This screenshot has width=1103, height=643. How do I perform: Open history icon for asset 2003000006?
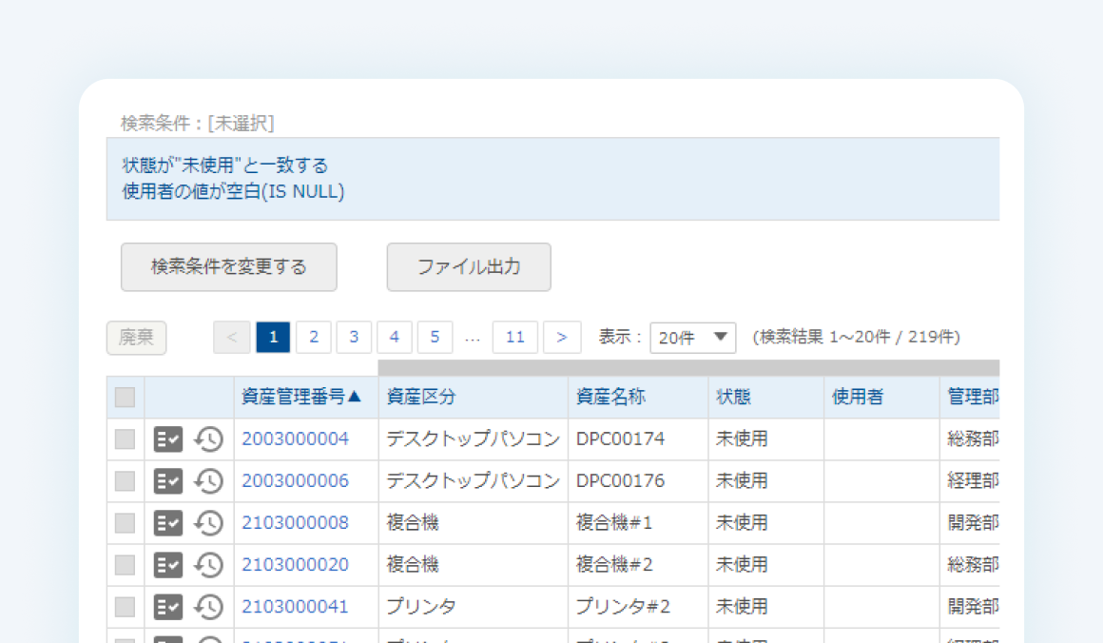[209, 481]
